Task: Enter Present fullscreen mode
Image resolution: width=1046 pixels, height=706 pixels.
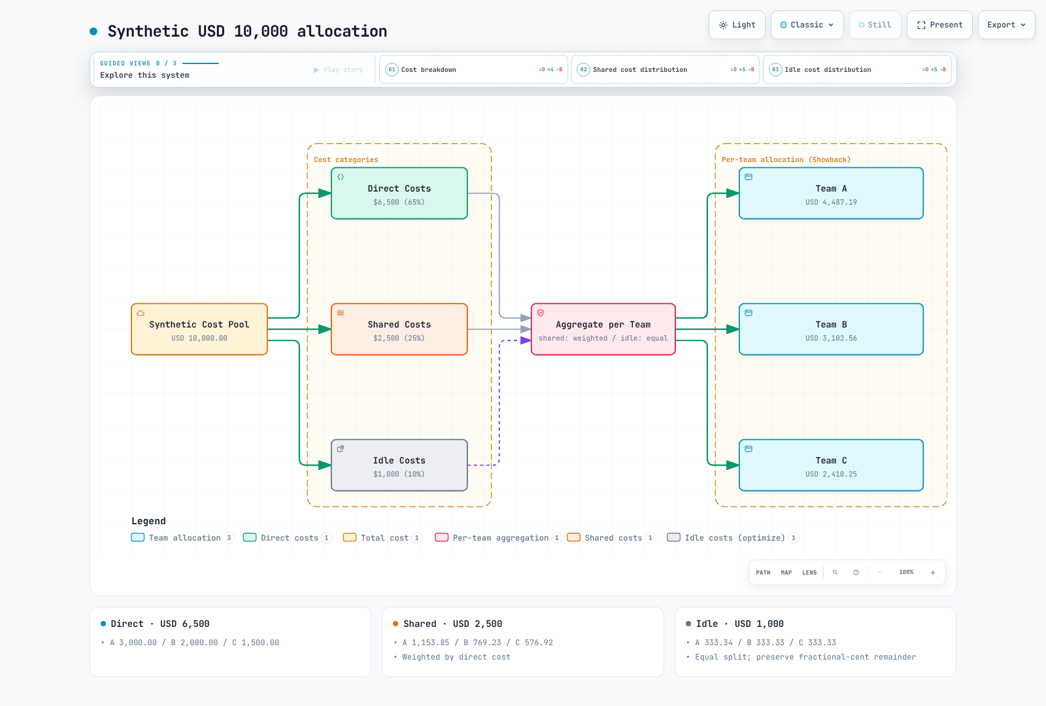Action: click(x=939, y=25)
